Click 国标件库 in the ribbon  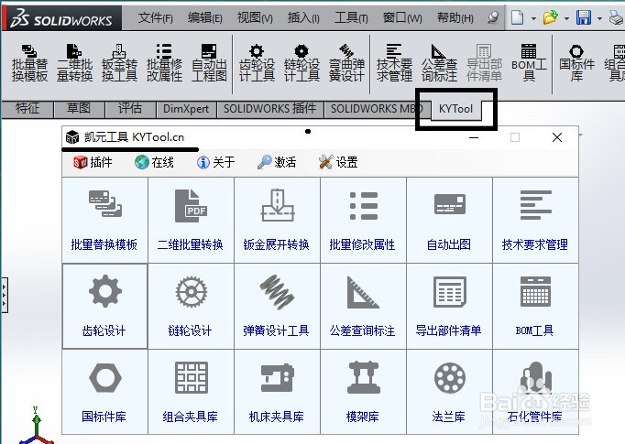(x=576, y=62)
